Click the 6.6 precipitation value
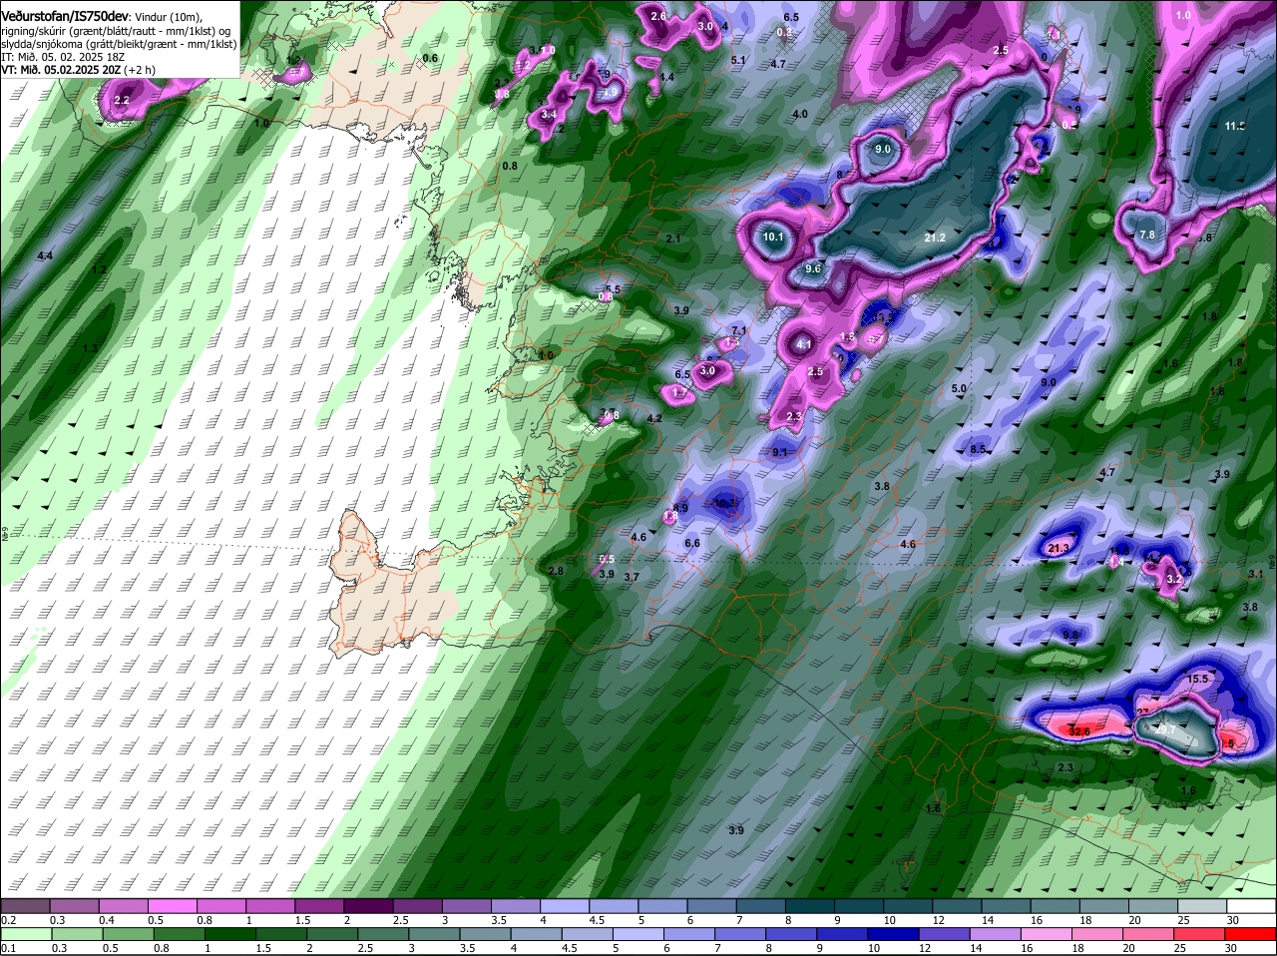This screenshot has width=1277, height=956. point(692,543)
